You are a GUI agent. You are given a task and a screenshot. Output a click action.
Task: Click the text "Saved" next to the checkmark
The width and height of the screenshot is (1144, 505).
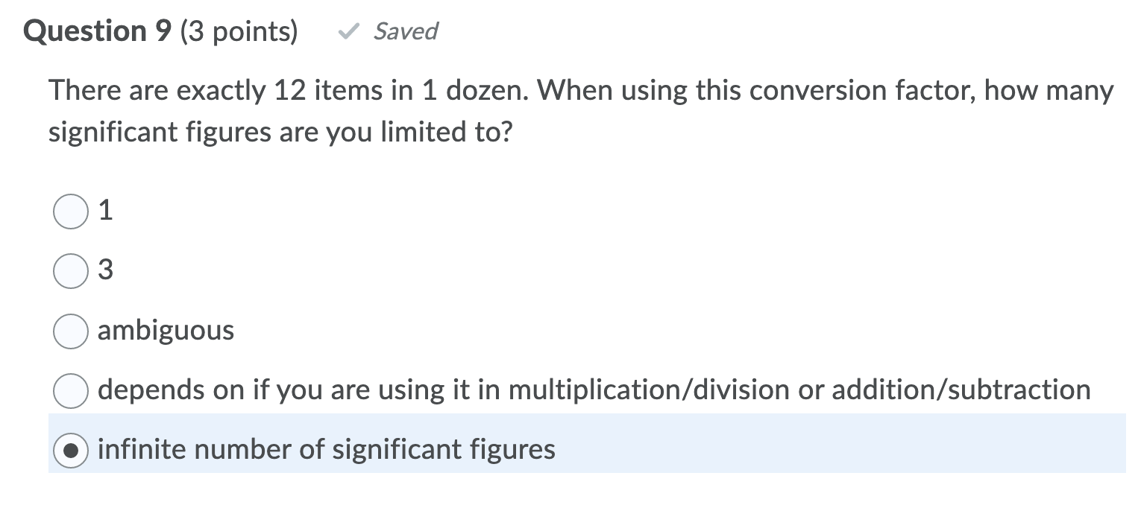[x=406, y=31]
